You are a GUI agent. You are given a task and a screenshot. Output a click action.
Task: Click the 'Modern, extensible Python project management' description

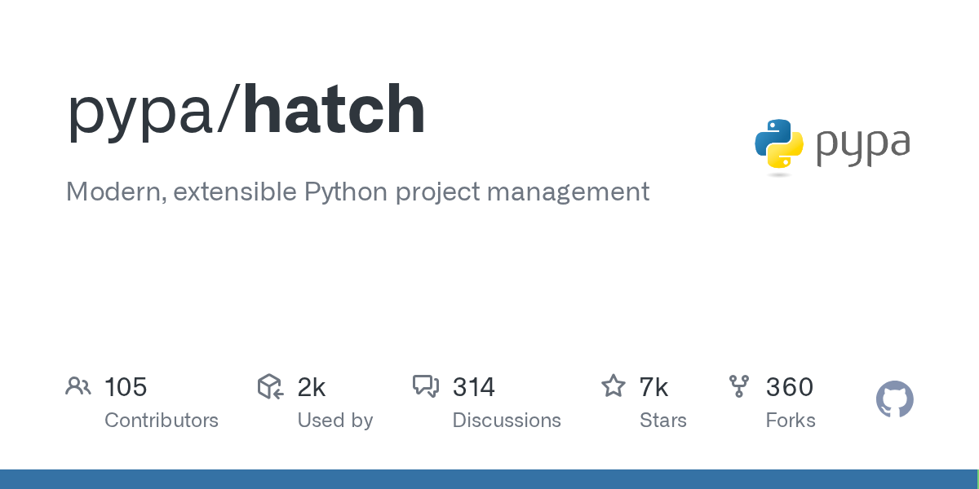pyautogui.click(x=357, y=192)
